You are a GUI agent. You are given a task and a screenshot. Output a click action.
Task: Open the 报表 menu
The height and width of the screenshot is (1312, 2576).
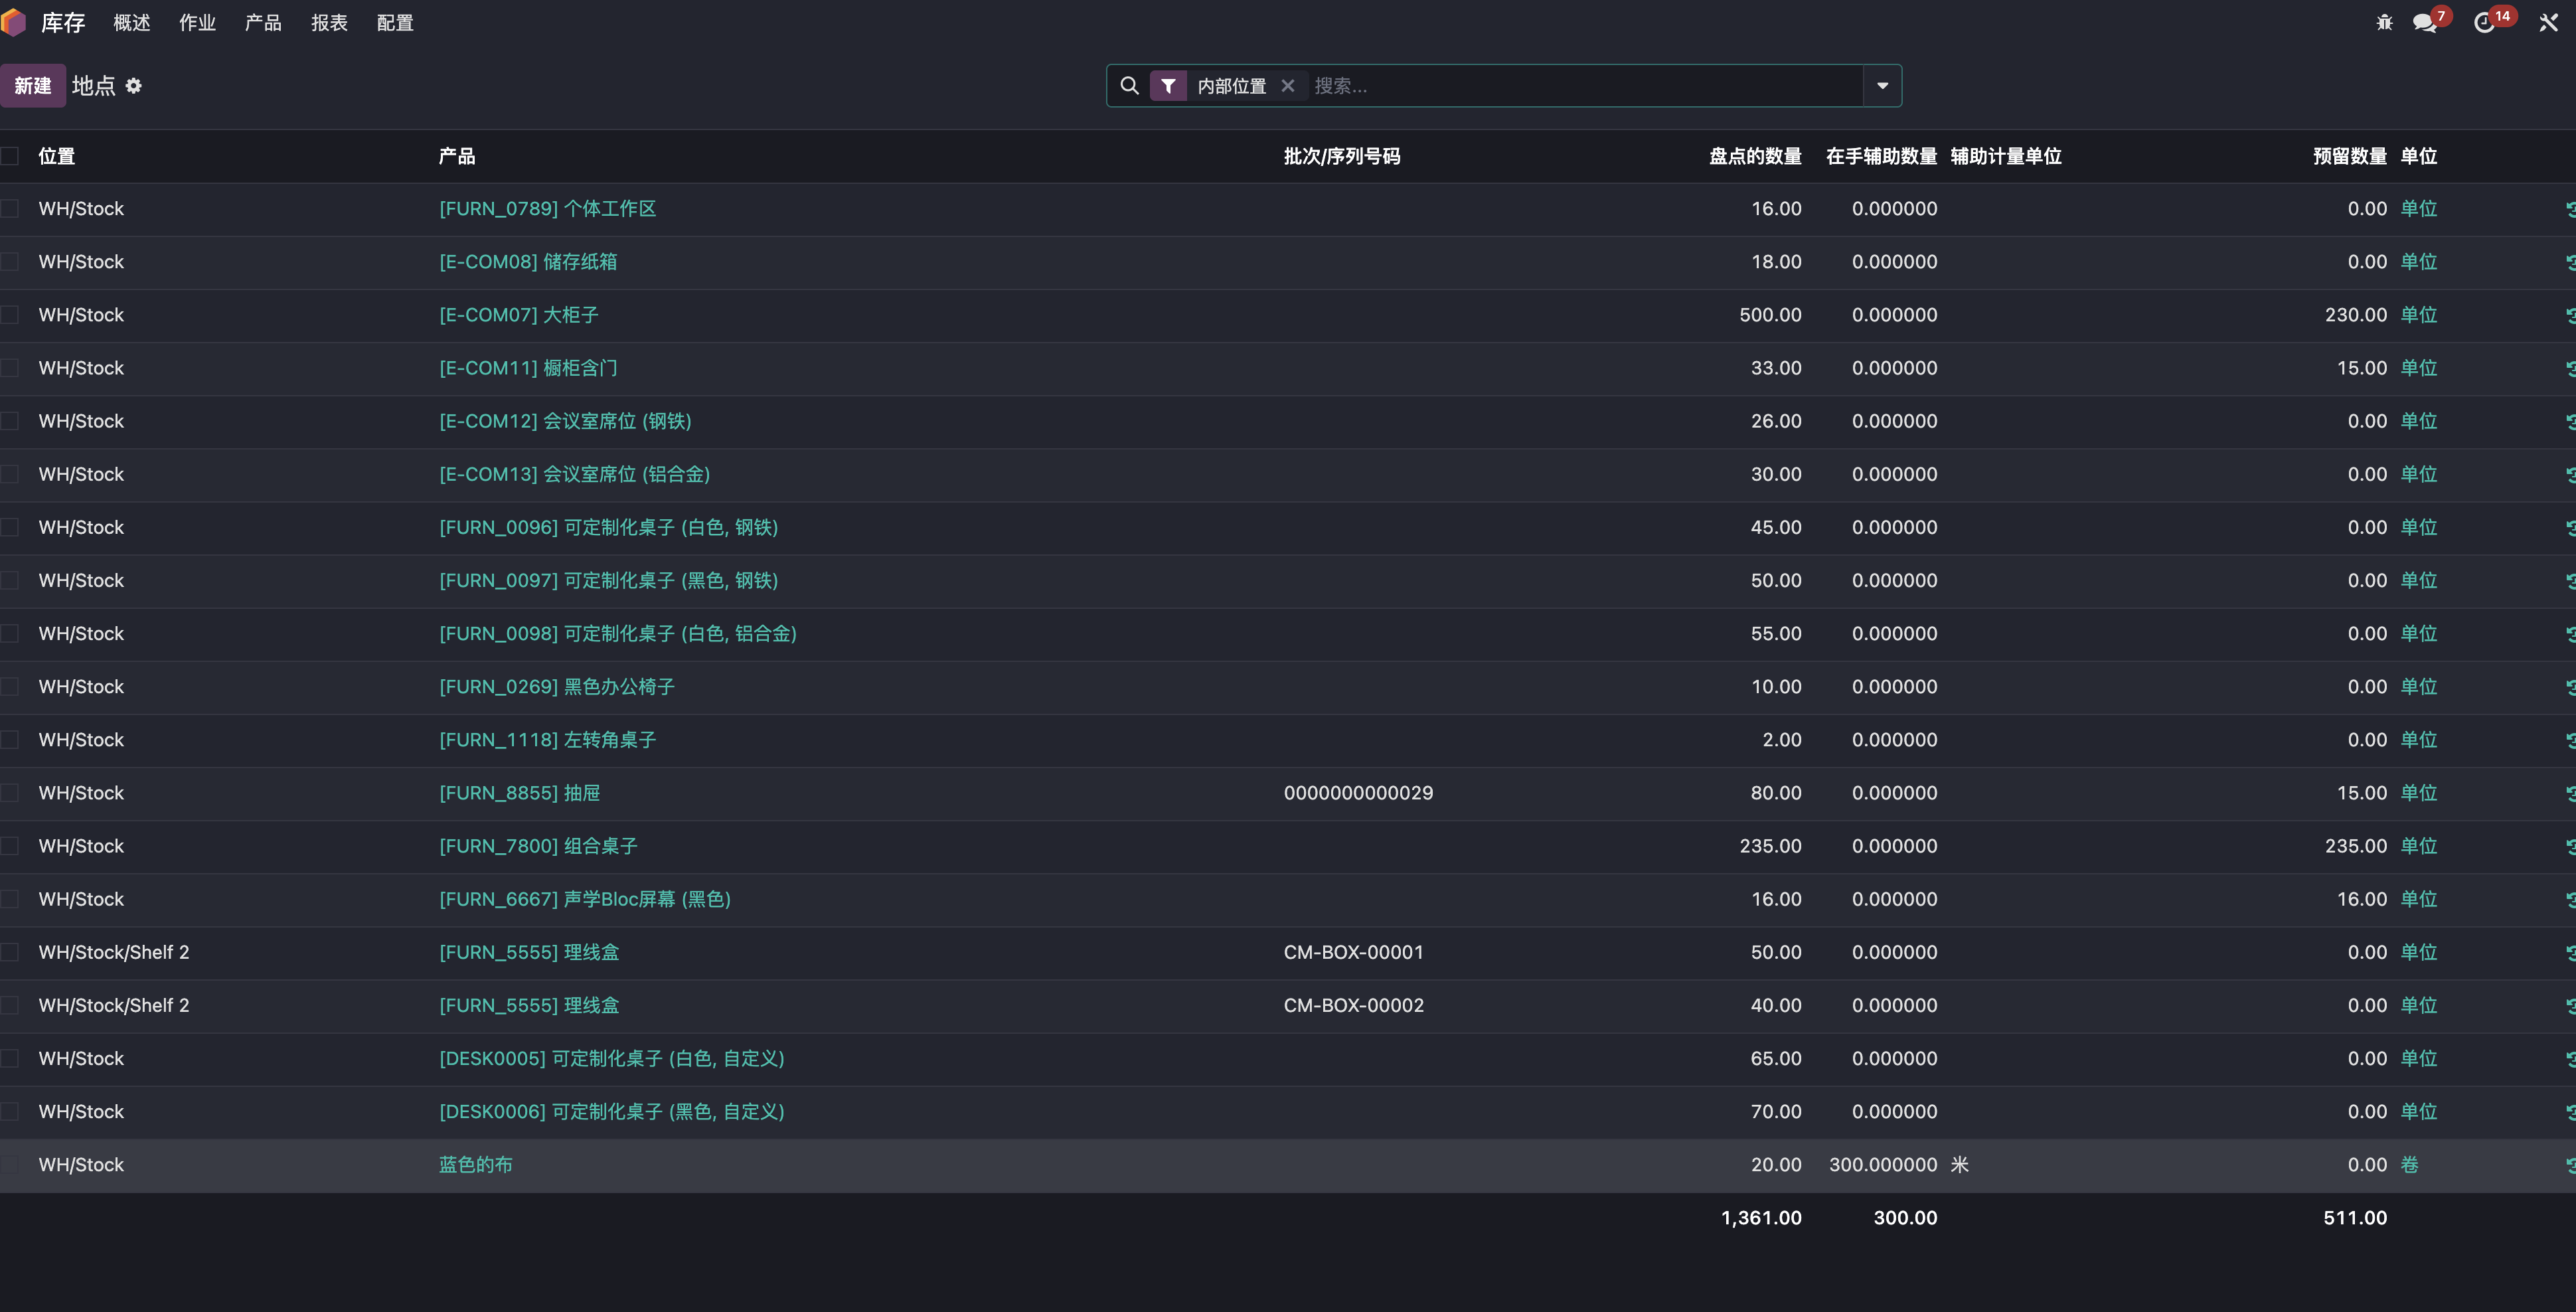click(x=329, y=22)
